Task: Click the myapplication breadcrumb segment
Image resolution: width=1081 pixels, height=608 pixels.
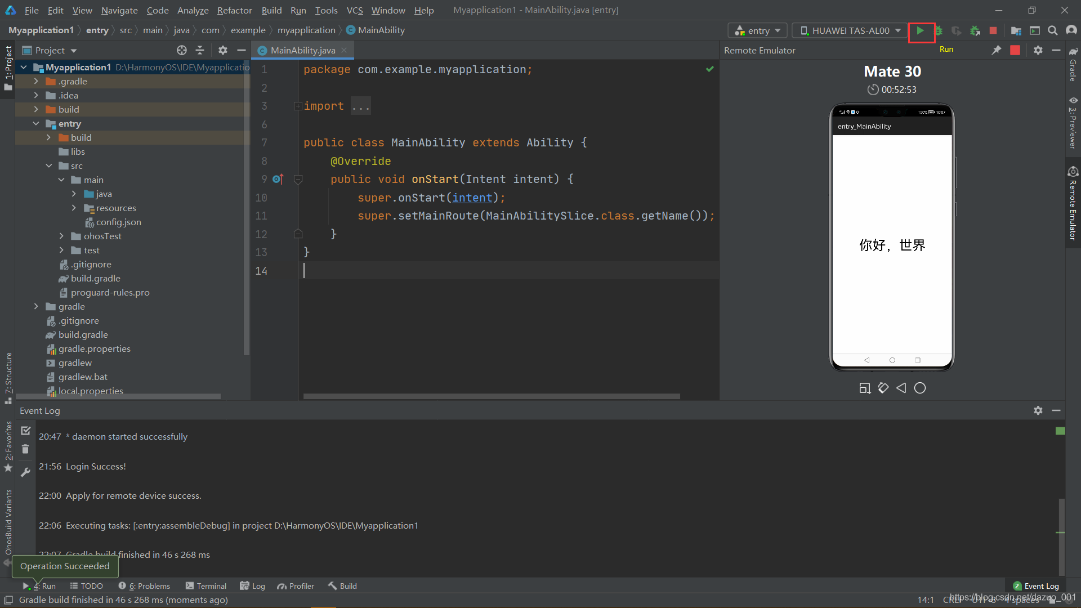Action: (306, 30)
